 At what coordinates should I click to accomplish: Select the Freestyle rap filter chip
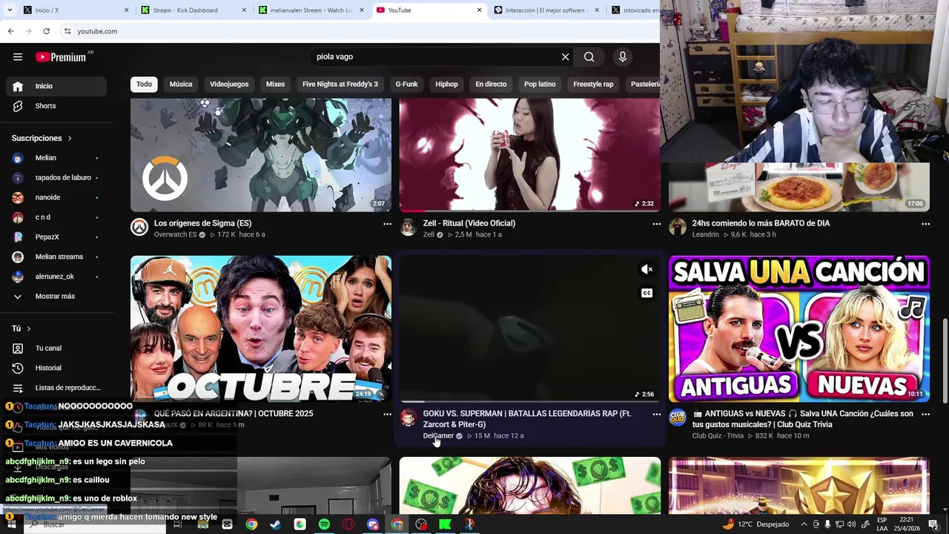point(593,84)
